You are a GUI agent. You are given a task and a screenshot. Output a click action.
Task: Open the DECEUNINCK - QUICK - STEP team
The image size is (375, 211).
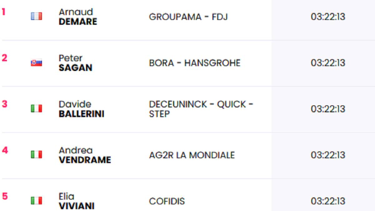[x=201, y=109]
